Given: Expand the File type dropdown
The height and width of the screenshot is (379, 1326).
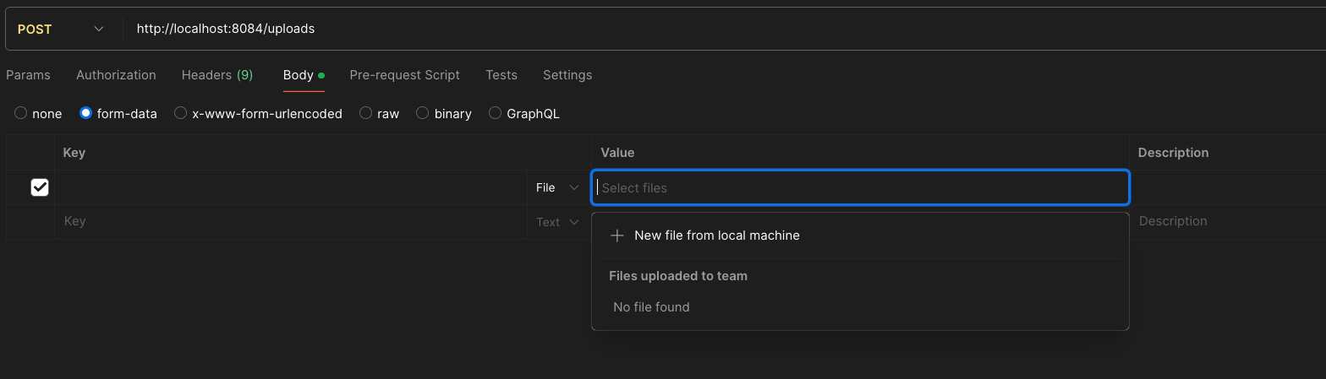Looking at the screenshot, I should coord(557,187).
